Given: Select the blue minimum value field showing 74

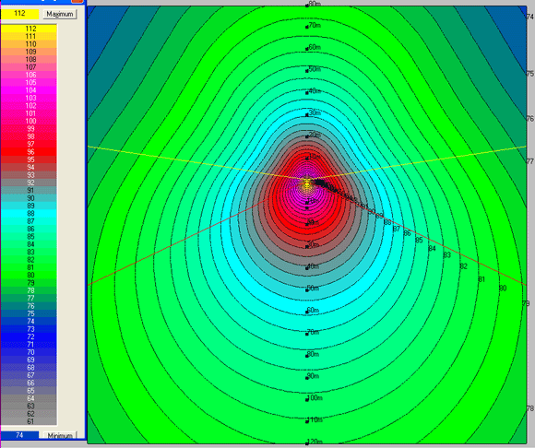Looking at the screenshot, I should [x=19, y=435].
